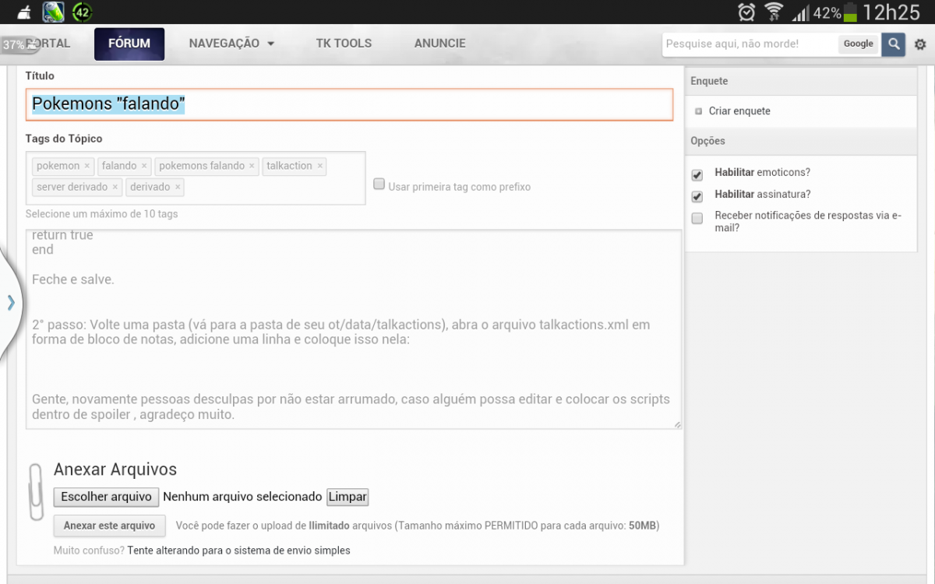This screenshot has width=935, height=584.
Task: Click the paperclip attachment icon
Action: click(x=36, y=491)
